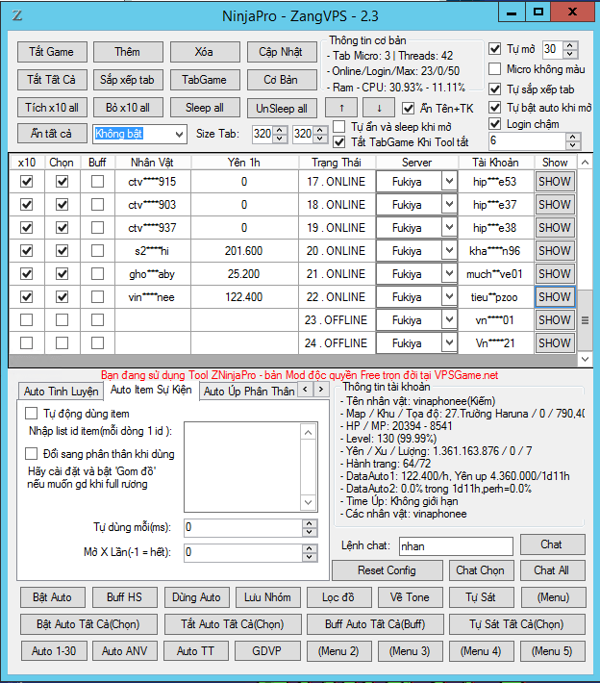Click Tự Sát Tất Cả(Chọn) button
This screenshot has height=683, width=600.
point(517,623)
